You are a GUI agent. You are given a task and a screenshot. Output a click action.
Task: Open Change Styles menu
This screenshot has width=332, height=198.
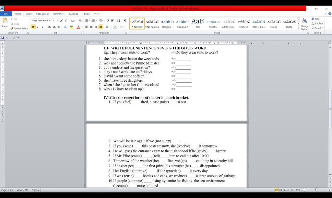(x=304, y=24)
